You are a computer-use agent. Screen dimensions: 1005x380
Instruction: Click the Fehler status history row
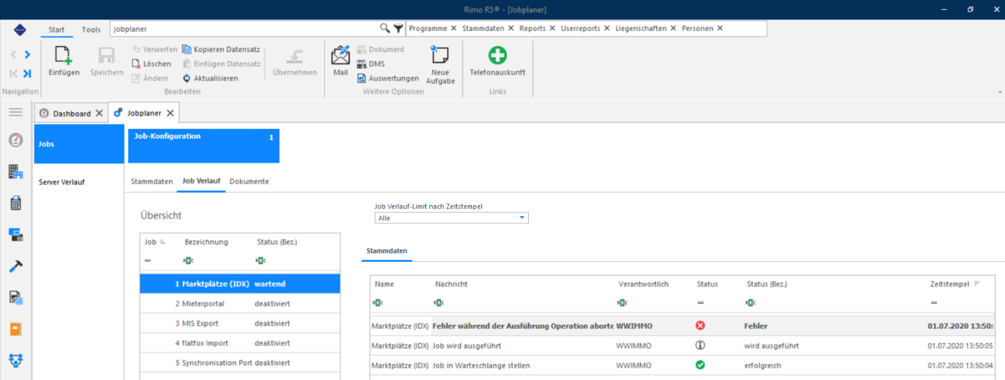pyautogui.click(x=681, y=325)
